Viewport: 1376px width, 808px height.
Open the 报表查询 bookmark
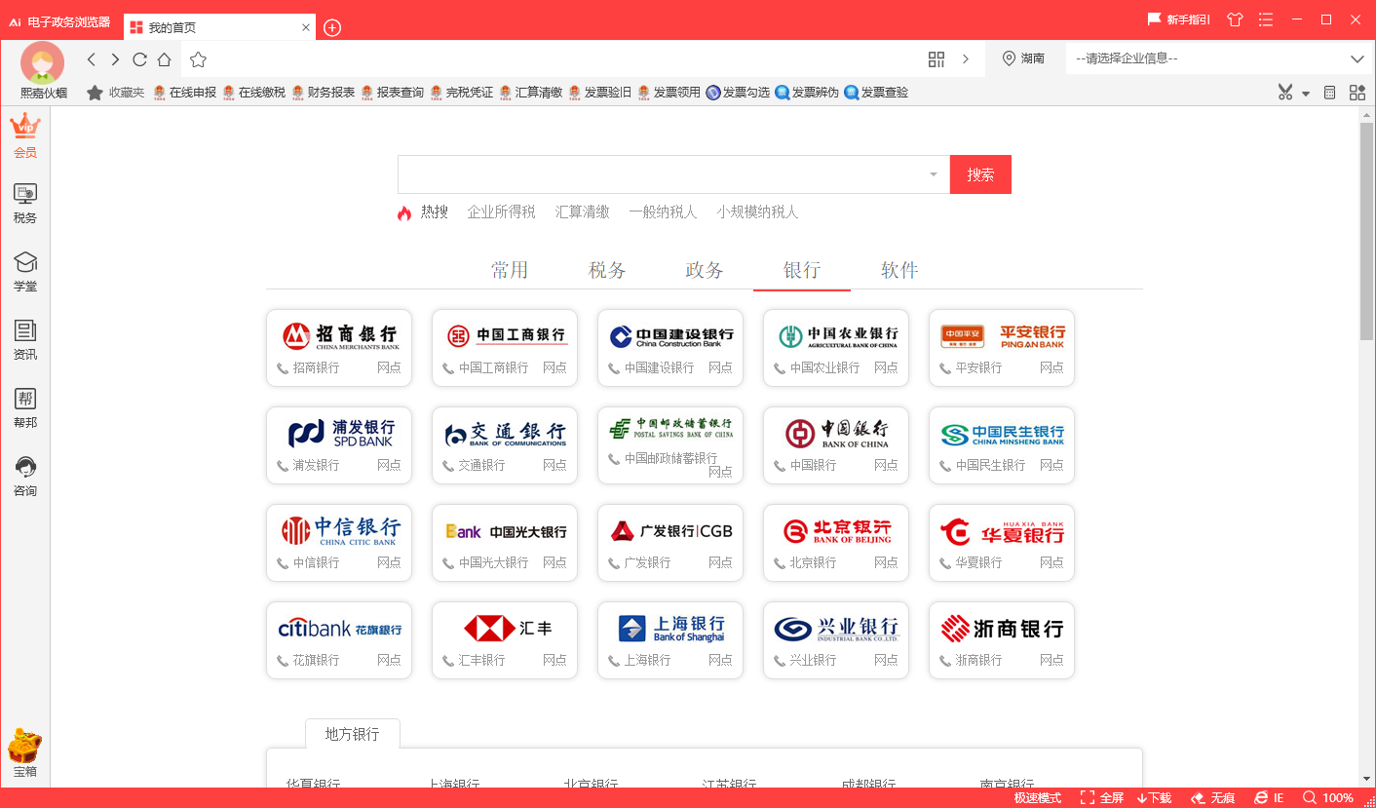click(392, 93)
